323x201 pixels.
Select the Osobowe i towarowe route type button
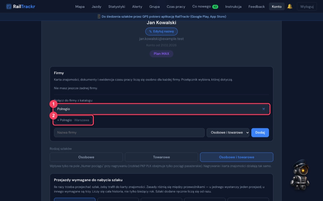(x=236, y=157)
